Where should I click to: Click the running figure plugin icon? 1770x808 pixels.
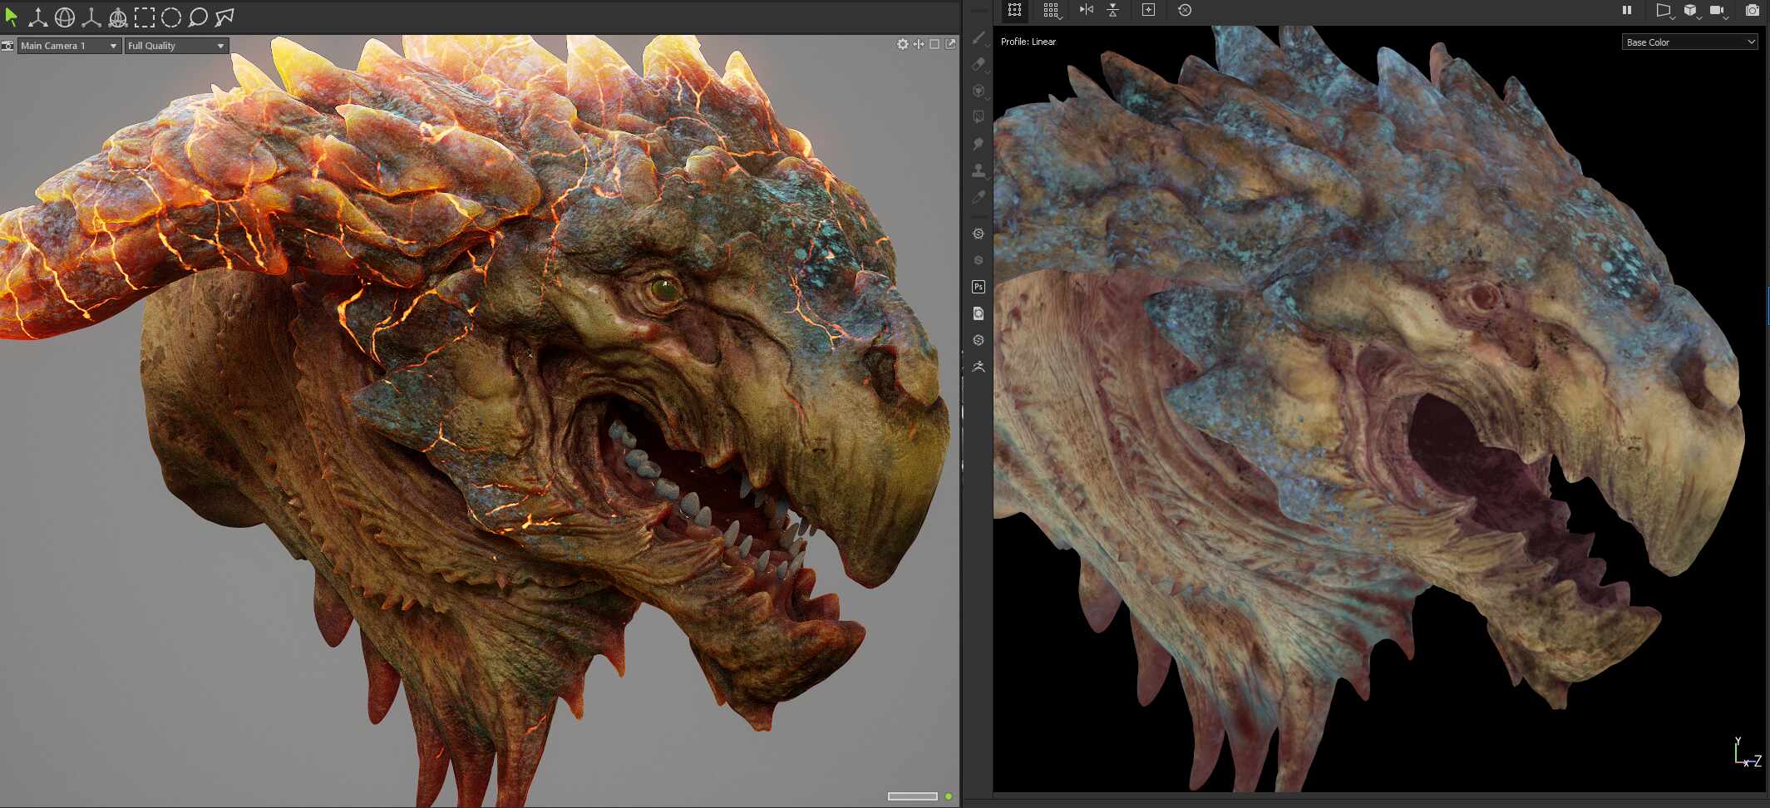click(x=979, y=367)
